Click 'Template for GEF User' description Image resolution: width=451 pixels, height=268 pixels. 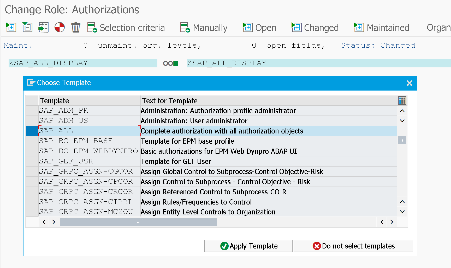(176, 161)
